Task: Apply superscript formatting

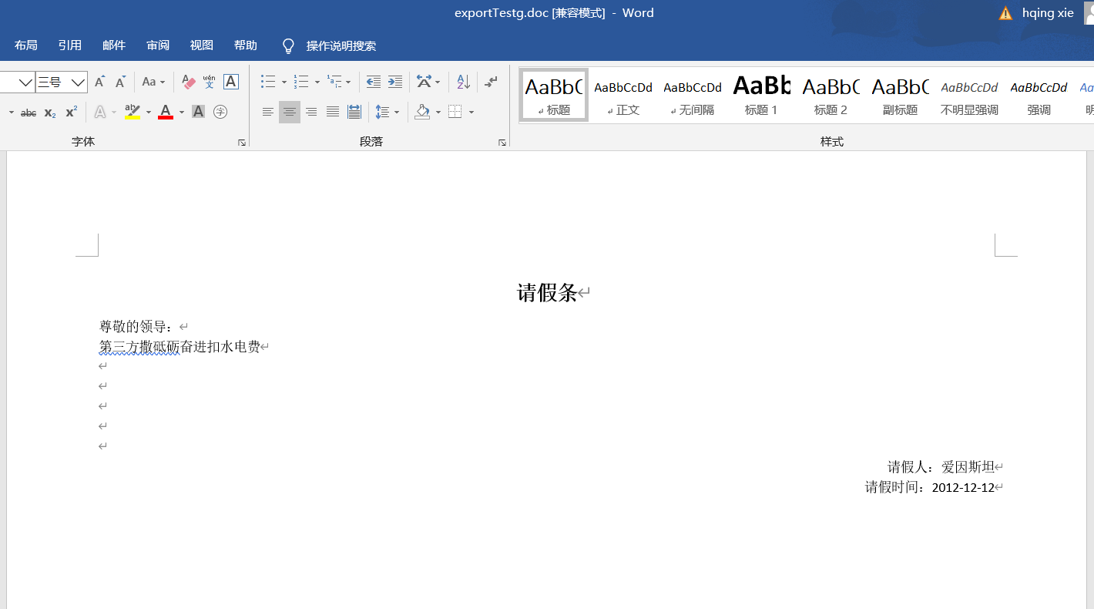Action: [70, 112]
